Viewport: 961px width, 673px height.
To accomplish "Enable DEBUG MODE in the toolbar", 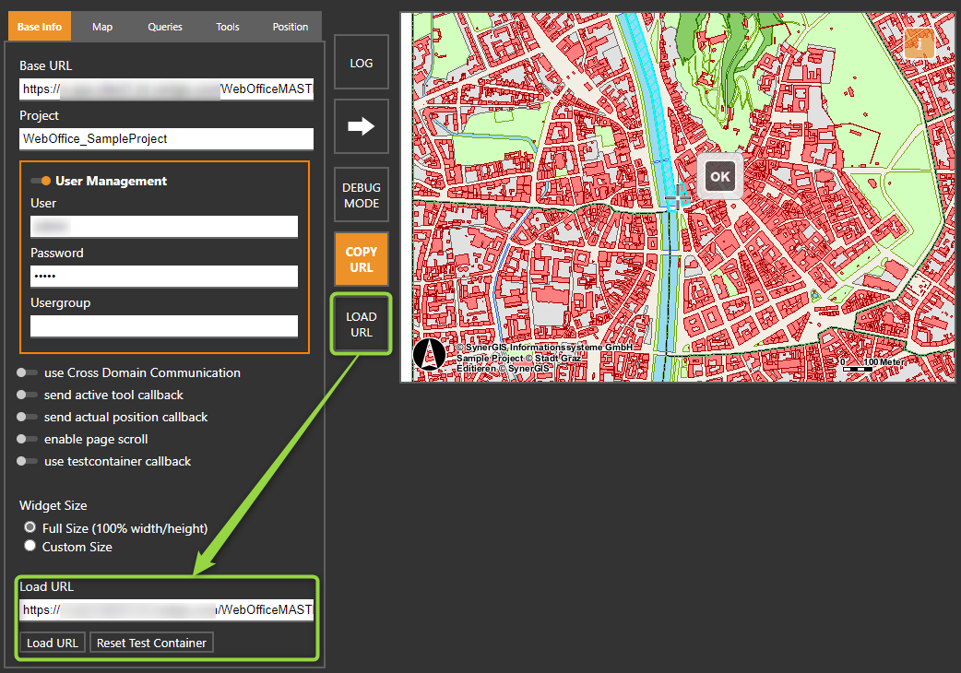I will pos(361,195).
